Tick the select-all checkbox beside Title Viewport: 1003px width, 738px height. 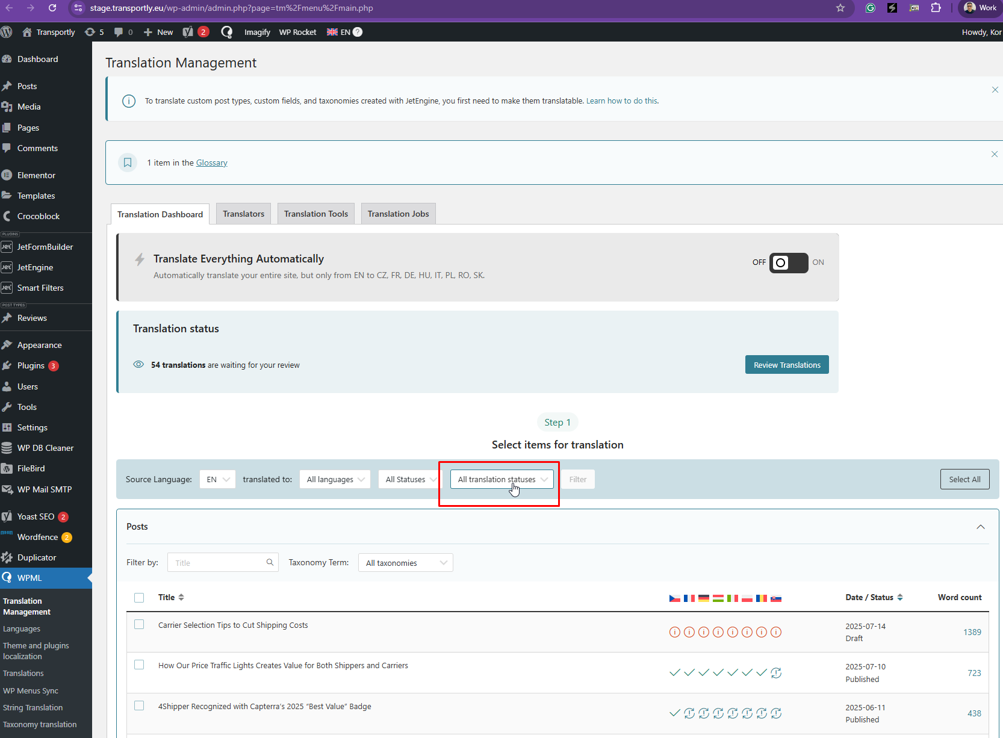[139, 598]
